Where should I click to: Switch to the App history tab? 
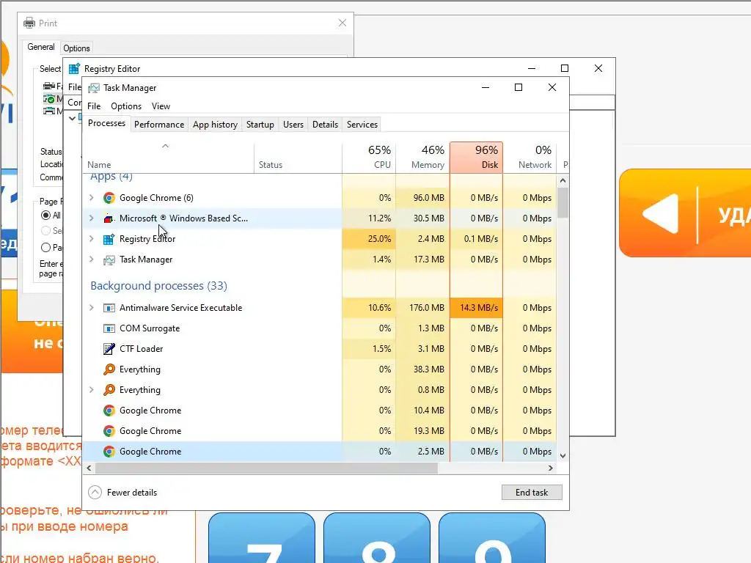(215, 125)
